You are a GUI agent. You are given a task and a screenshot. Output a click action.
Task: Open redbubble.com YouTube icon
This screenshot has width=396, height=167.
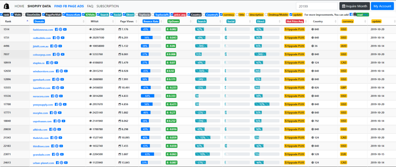tap(63, 38)
